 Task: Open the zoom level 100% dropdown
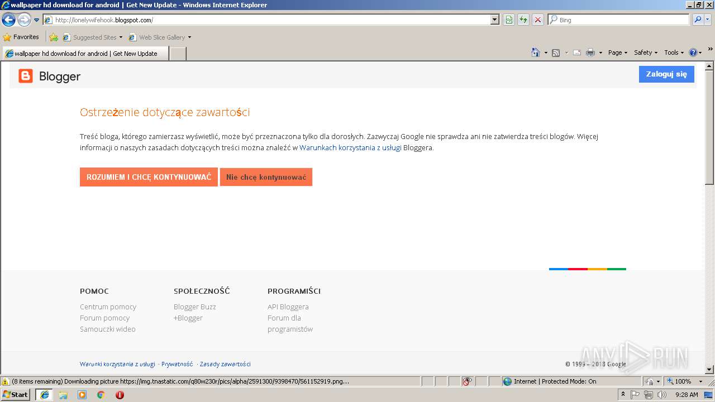click(x=684, y=381)
